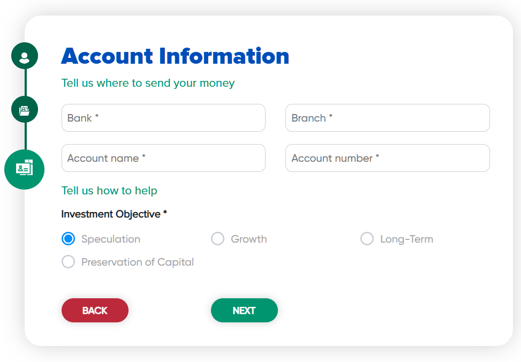The image size is (521, 362).
Task: Click the Investment Objective label
Action: [114, 214]
